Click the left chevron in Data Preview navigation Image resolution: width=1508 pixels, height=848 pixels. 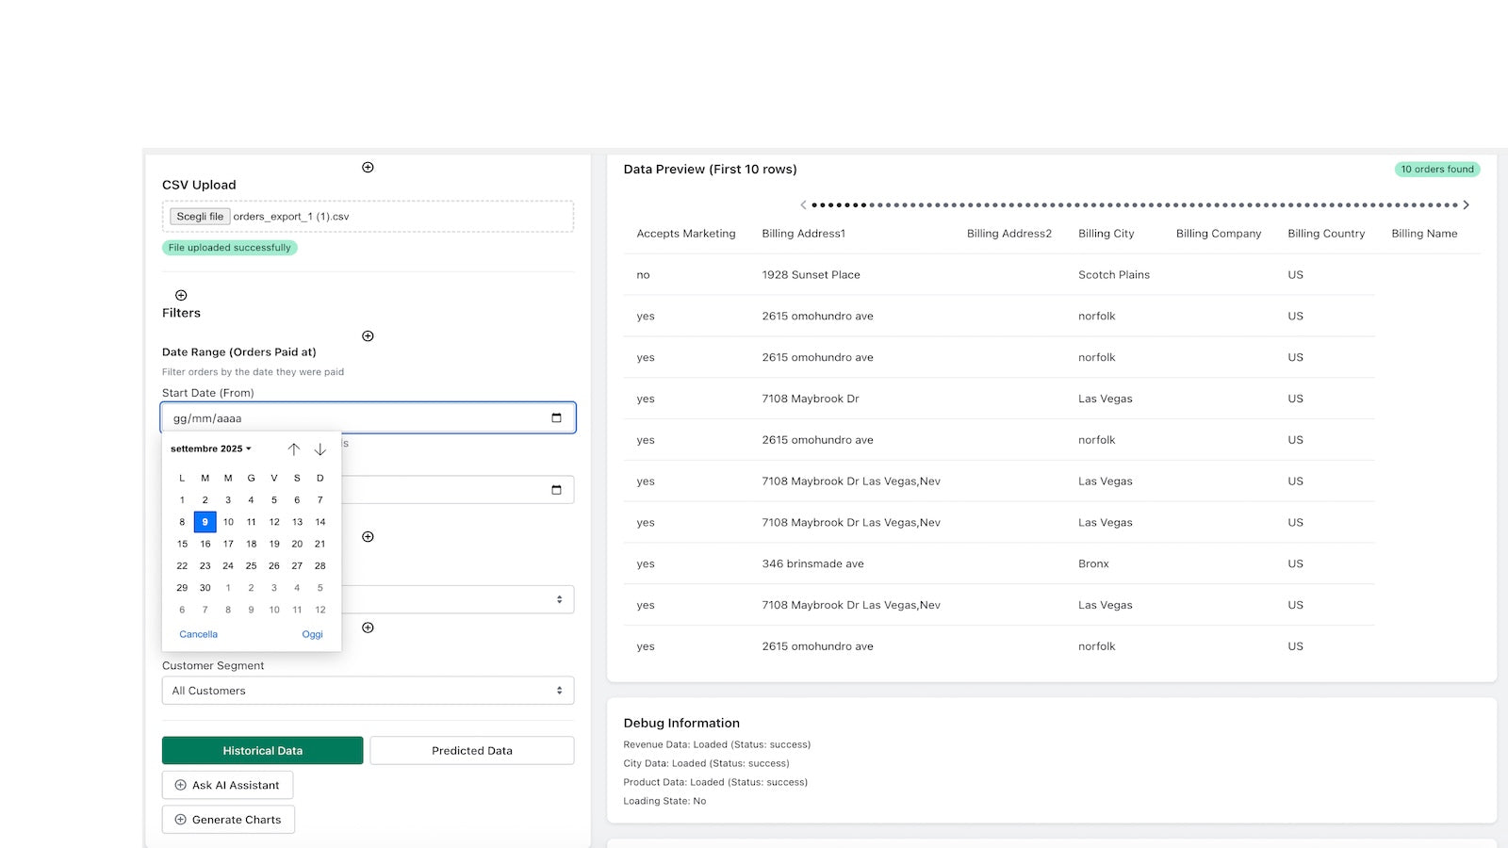803,204
